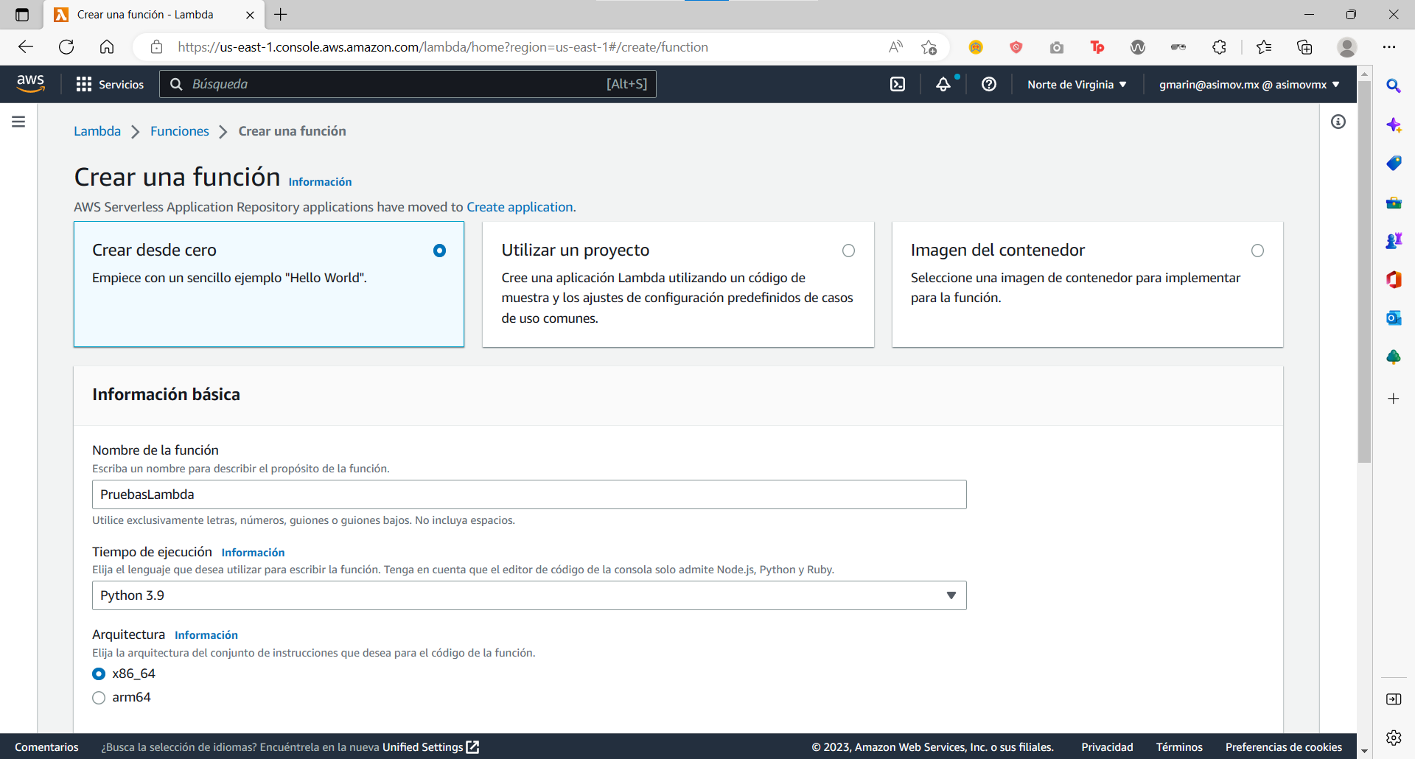The image size is (1415, 759).
Task: Open Preferencias de cookies in footer
Action: tap(1284, 747)
